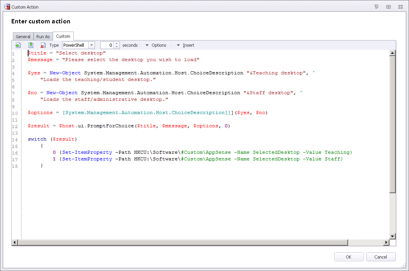Click the horizontal scrollbar thumb
Image resolution: width=409 pixels, height=271 pixels.
click(182, 243)
